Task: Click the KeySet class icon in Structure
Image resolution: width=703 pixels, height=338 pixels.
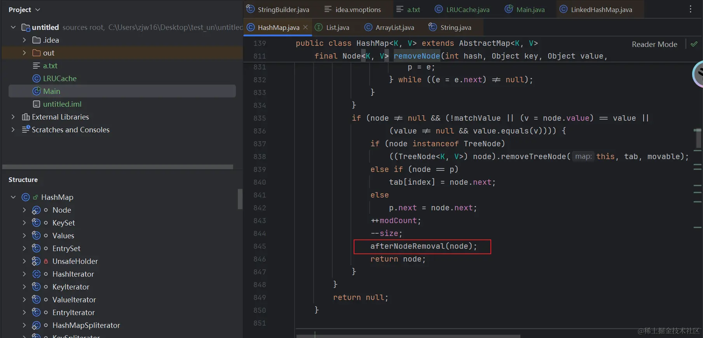Action: (x=36, y=223)
